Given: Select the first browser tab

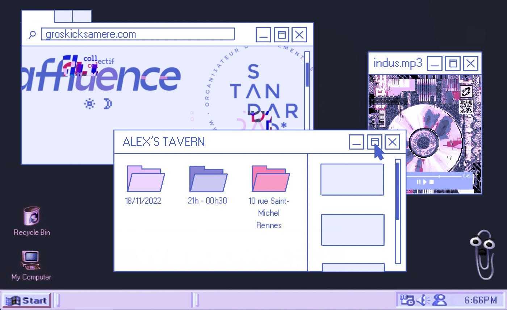Looking at the screenshot, I should coord(38,17).
